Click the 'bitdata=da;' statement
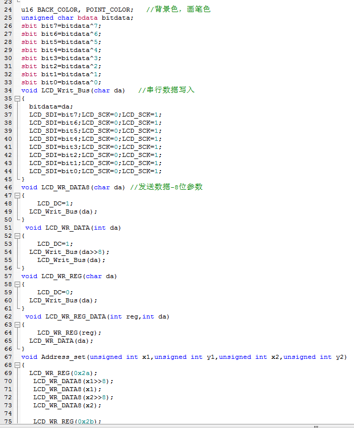354x428 pixels. (x=51, y=106)
